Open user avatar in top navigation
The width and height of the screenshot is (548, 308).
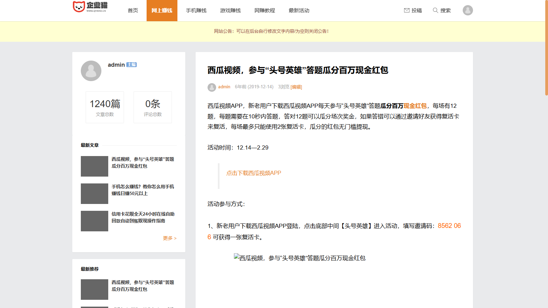(468, 10)
